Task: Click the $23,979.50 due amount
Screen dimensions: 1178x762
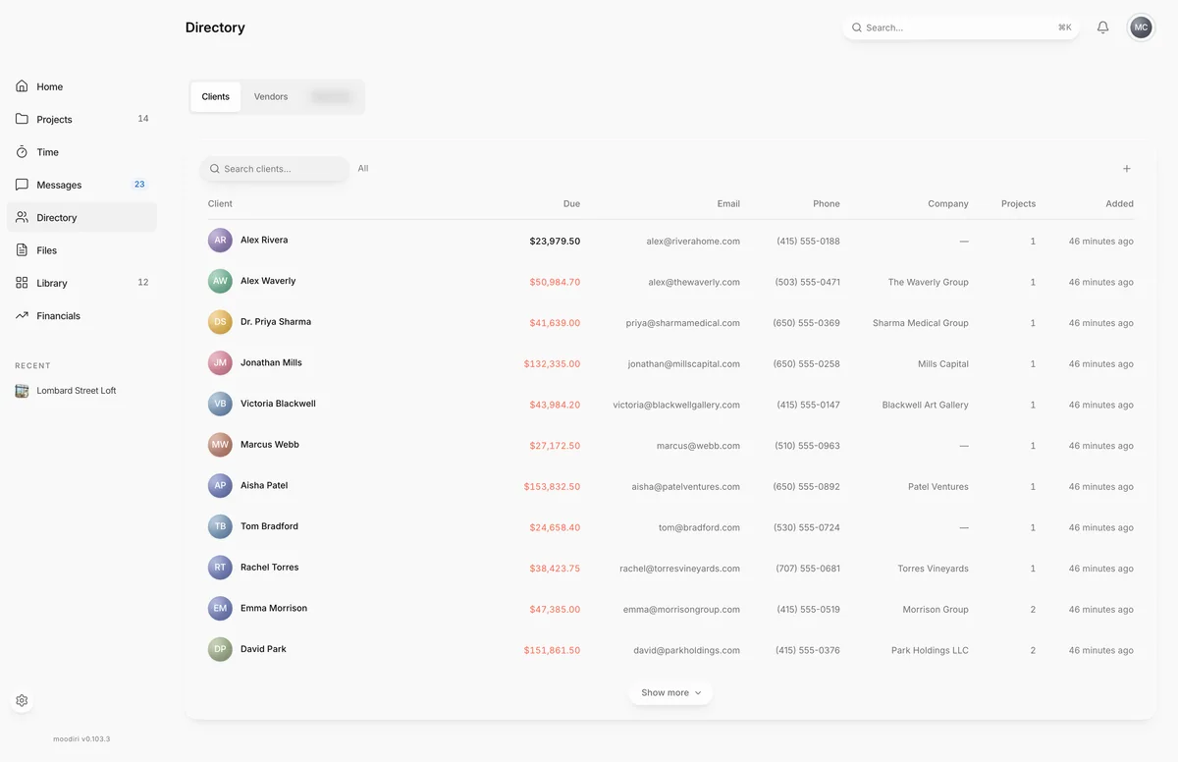Action: (555, 241)
